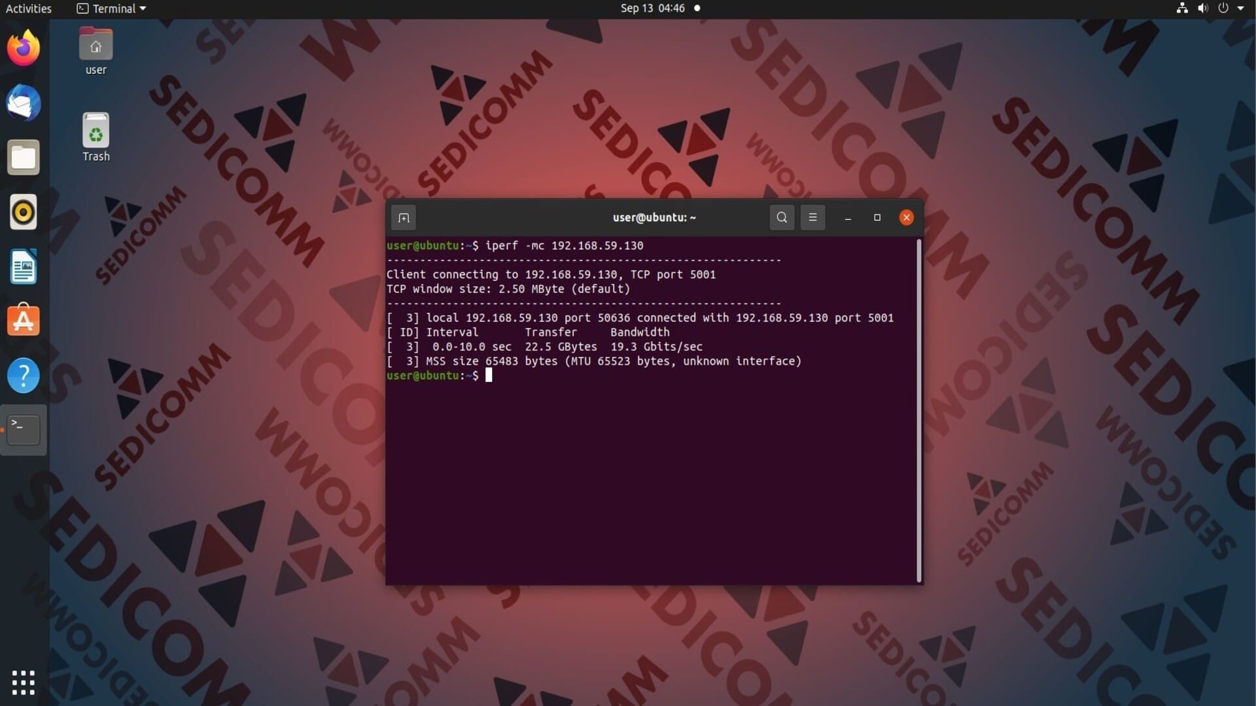1256x706 pixels.
Task: Open the Files manager in the dock
Action: point(24,158)
